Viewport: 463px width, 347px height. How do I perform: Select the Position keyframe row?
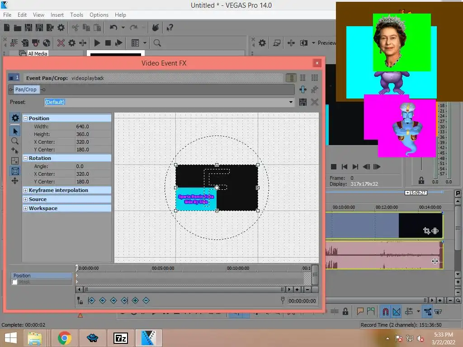42,276
